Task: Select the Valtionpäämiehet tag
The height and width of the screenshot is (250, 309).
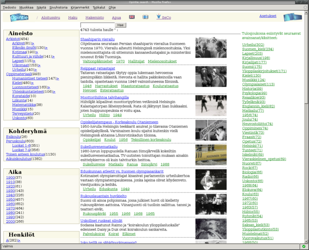Action: coord(97,62)
